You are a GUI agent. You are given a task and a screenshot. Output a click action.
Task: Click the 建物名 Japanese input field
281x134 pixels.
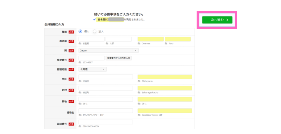[106, 111]
